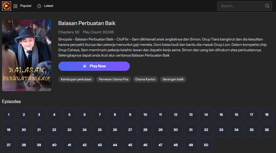Open episode 42
The image size is (276, 153).
pos(85,145)
